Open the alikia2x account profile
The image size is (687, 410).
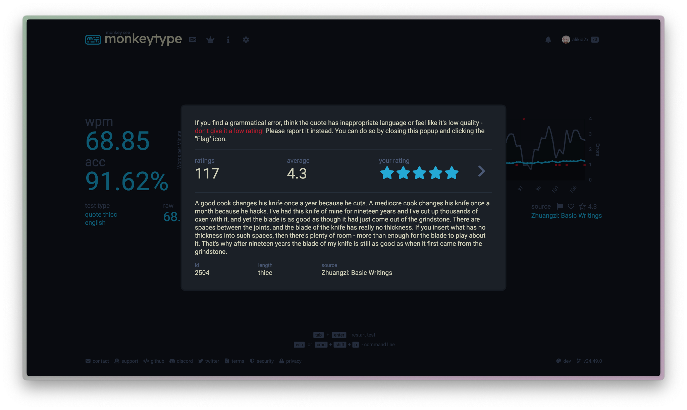coord(580,40)
